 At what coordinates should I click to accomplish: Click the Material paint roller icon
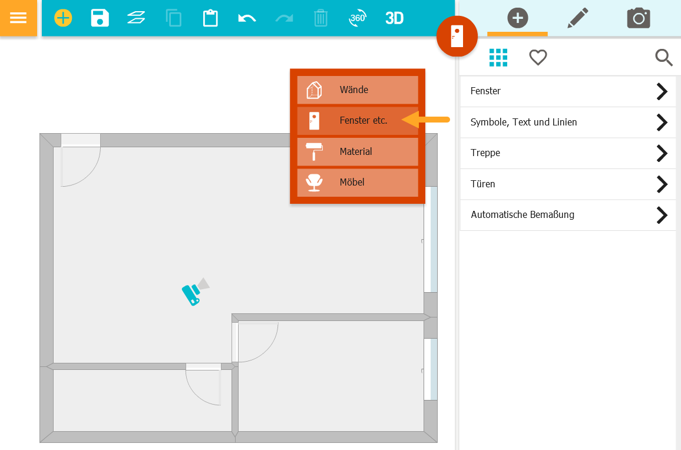coord(314,151)
